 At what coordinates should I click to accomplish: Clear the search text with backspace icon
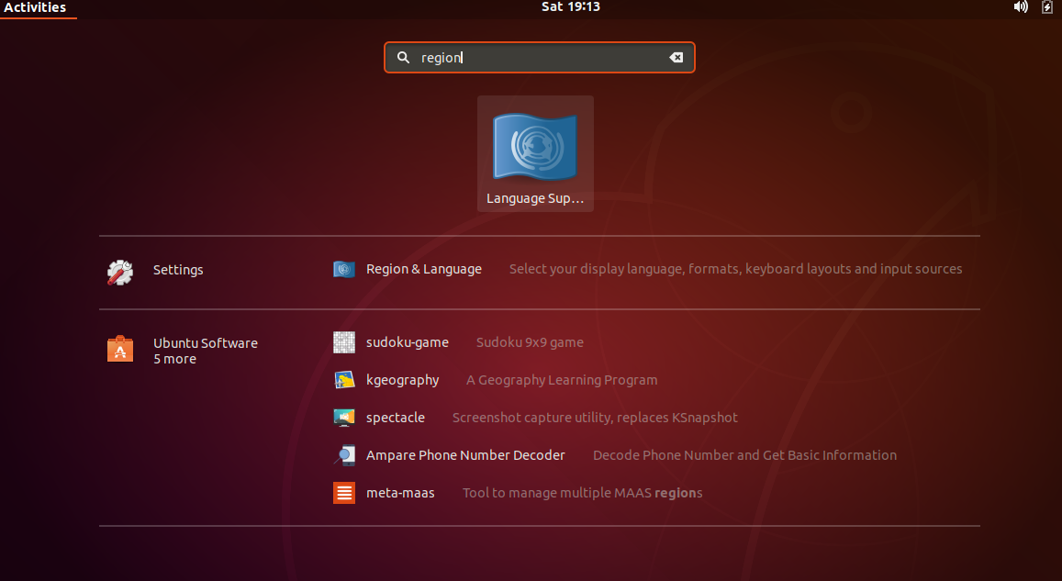pyautogui.click(x=676, y=58)
